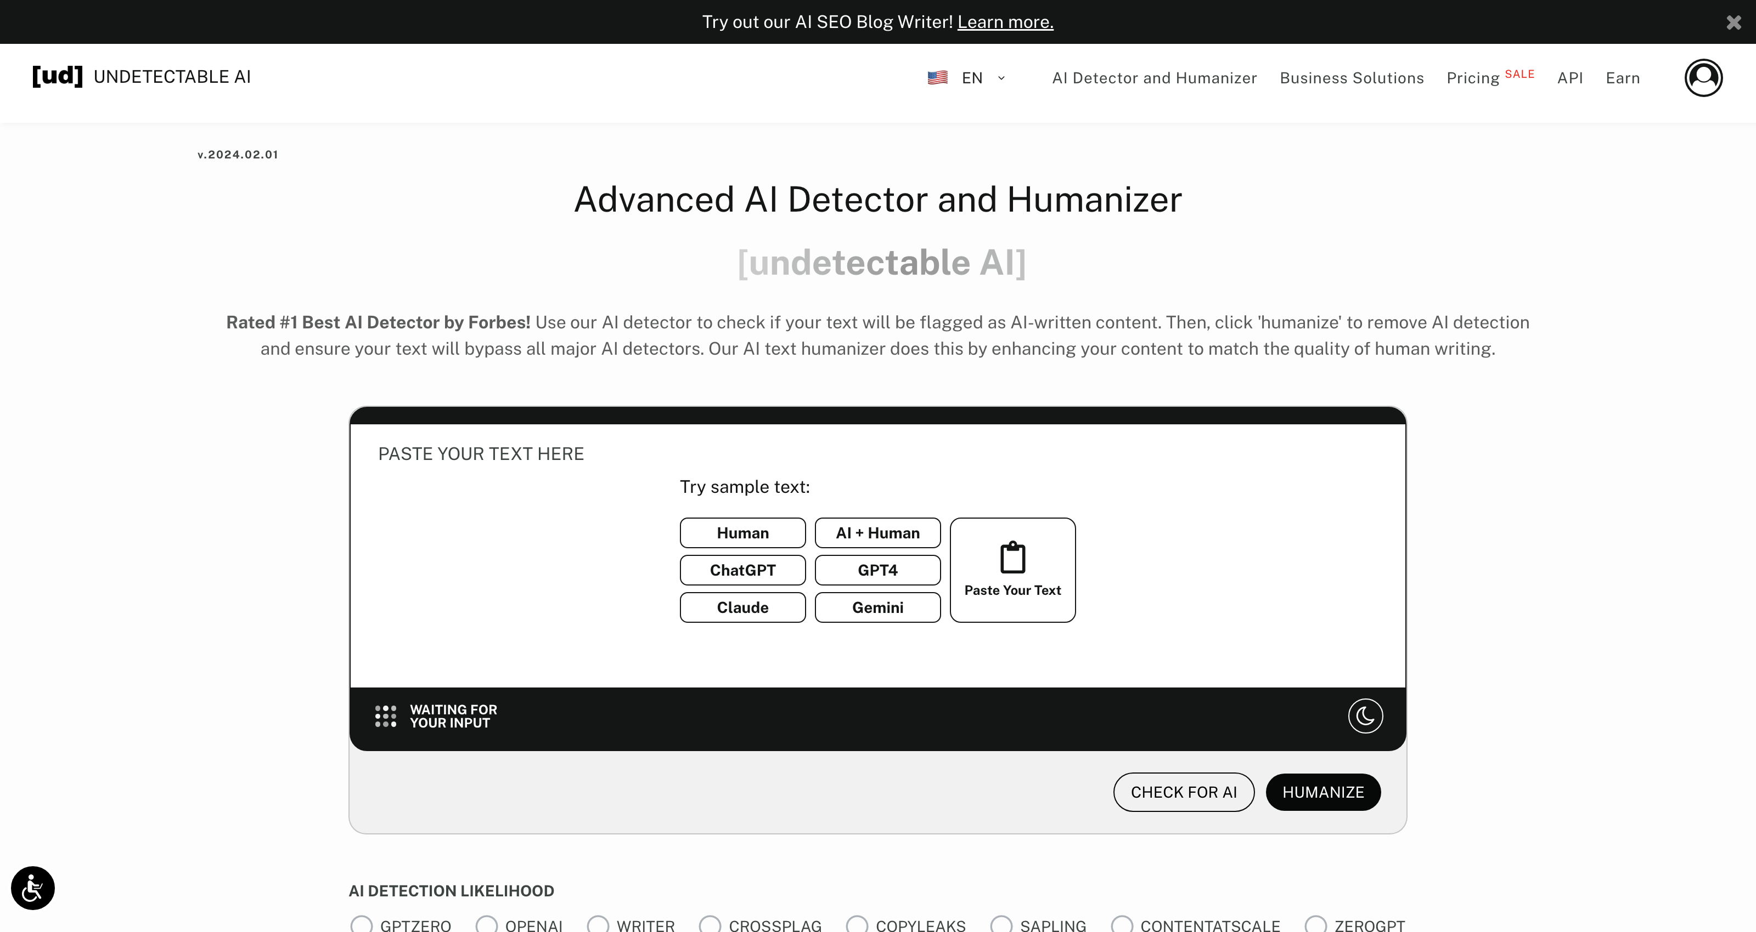The width and height of the screenshot is (1756, 932).
Task: Click the Advanced AI Detector and Humanizer heading
Action: click(878, 200)
